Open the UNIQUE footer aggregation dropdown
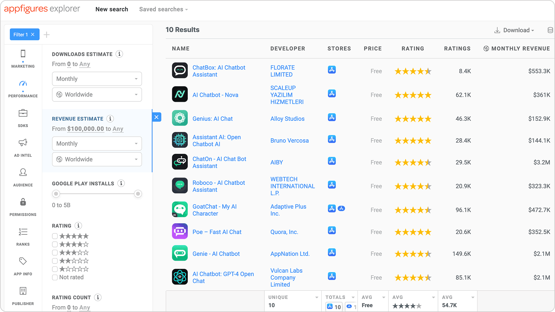 point(316,297)
